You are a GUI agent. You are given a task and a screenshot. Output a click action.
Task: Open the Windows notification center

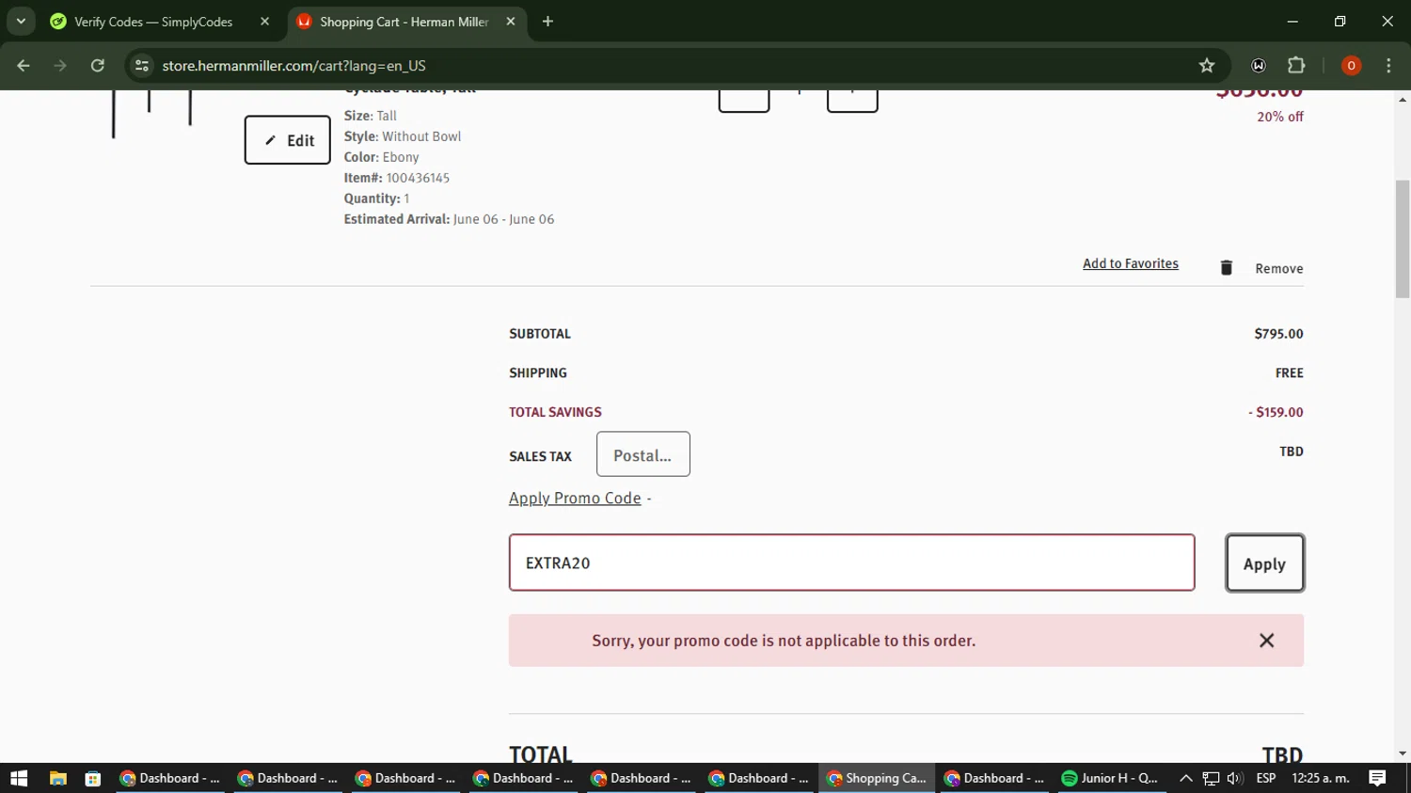tap(1377, 778)
